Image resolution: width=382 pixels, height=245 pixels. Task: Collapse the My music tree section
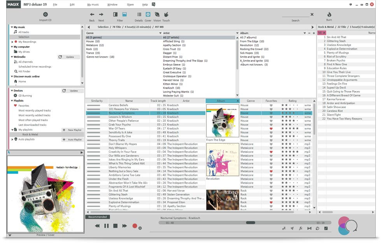click(x=12, y=27)
